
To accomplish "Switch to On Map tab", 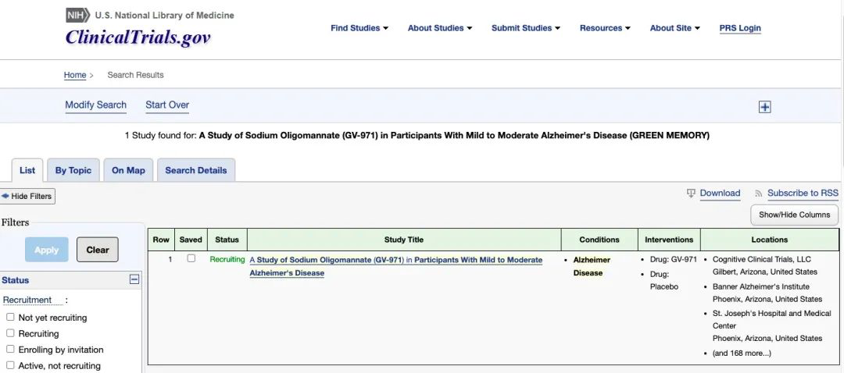I will click(x=129, y=170).
